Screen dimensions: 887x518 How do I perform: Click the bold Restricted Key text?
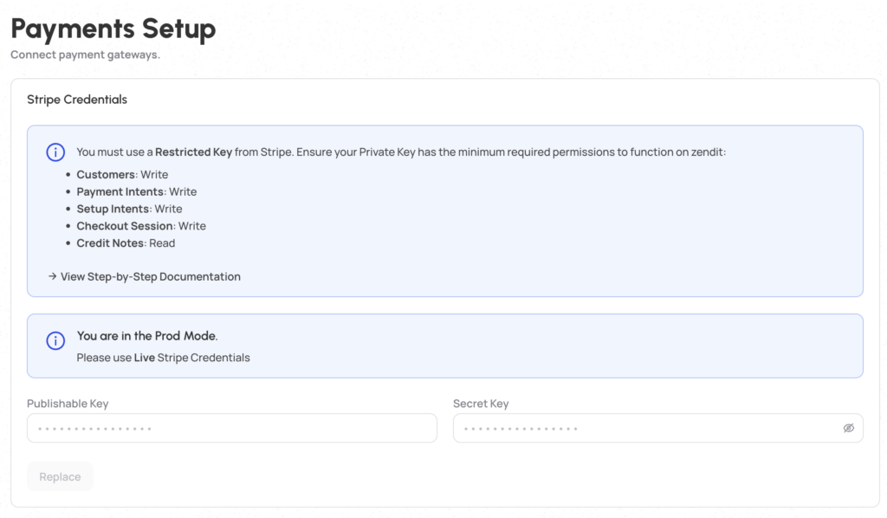coord(193,152)
